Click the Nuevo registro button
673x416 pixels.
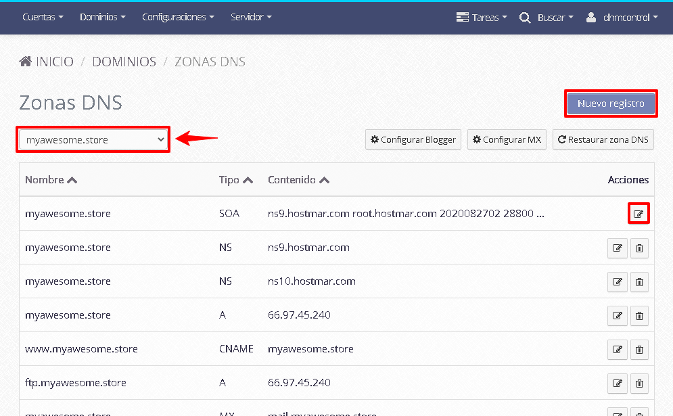[x=611, y=104]
